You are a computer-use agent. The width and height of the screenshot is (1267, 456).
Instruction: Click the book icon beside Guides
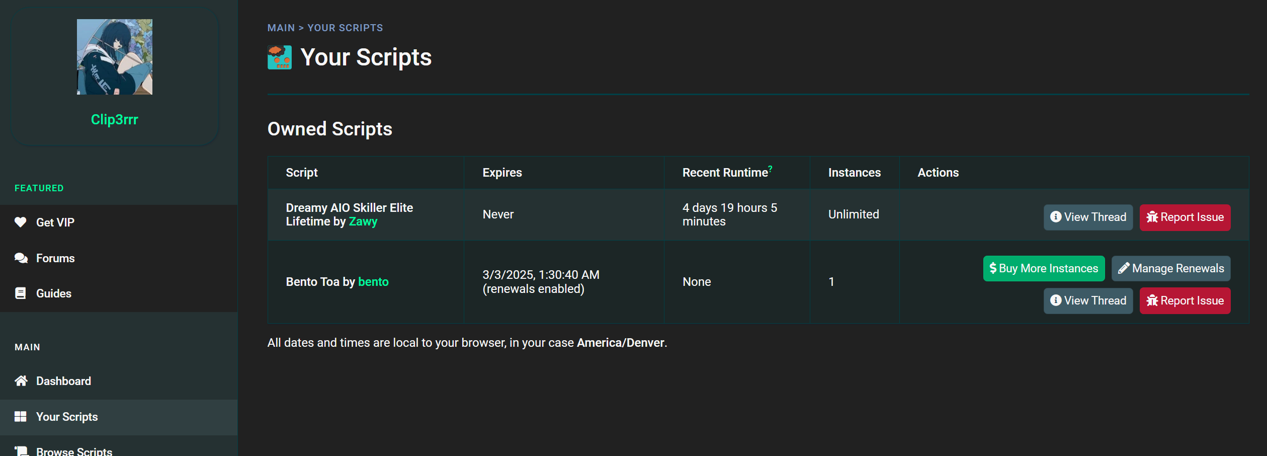coord(21,293)
